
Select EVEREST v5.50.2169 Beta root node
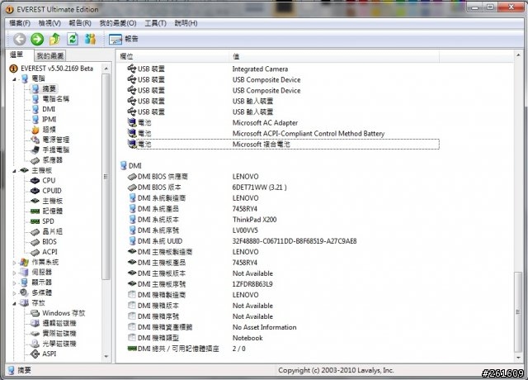(51, 69)
